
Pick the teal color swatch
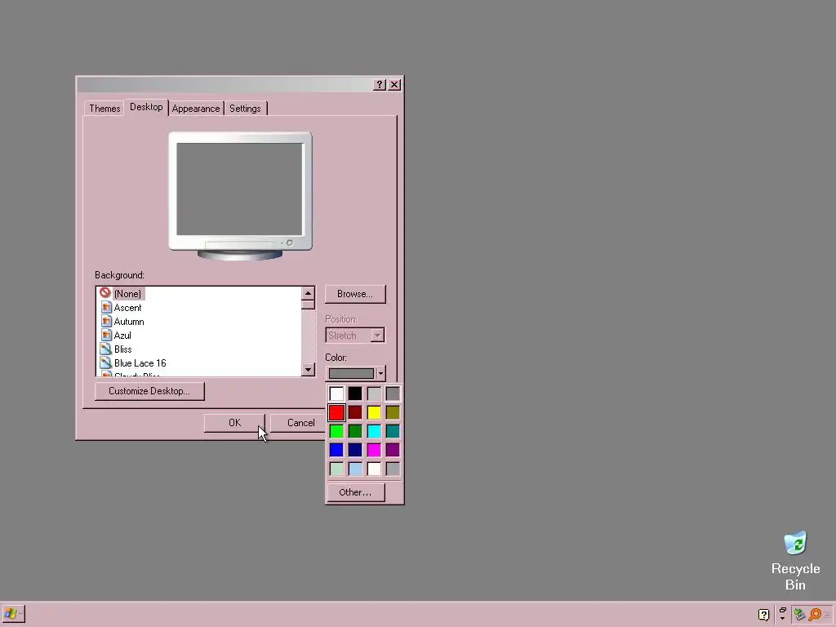pyautogui.click(x=393, y=431)
